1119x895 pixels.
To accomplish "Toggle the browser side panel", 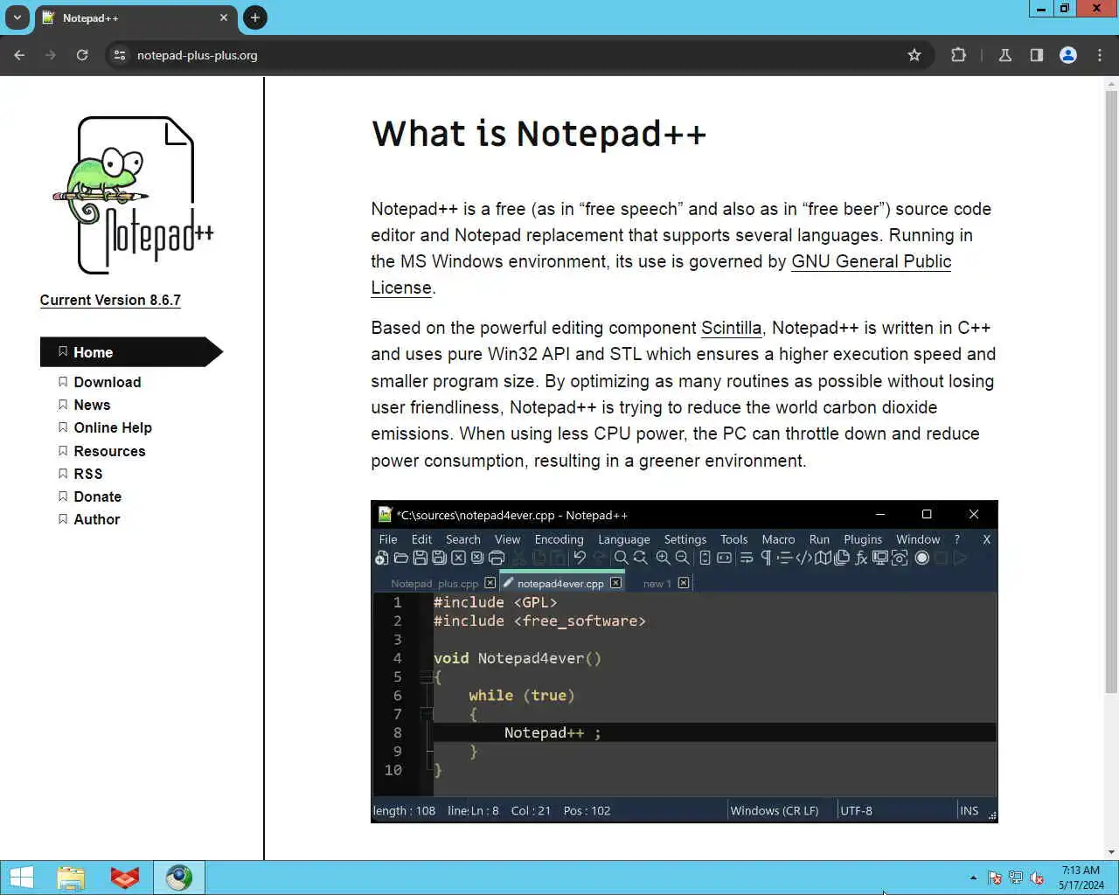I will tap(1037, 55).
